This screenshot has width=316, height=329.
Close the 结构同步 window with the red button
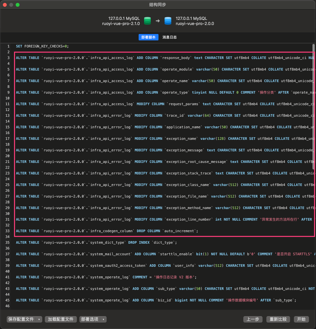tap(5, 5)
